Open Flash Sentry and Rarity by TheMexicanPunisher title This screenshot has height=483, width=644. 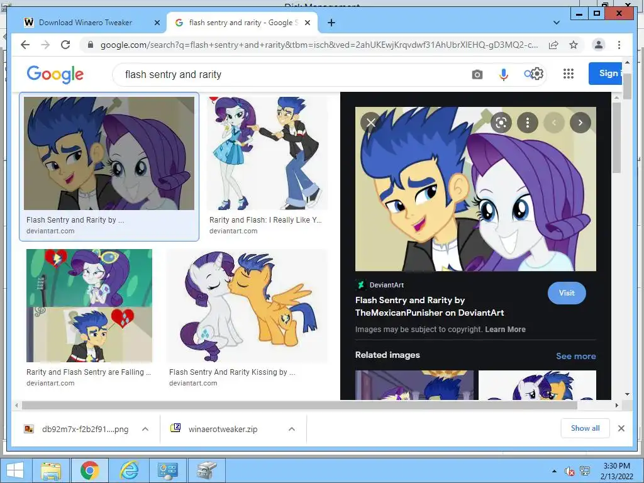pos(429,306)
